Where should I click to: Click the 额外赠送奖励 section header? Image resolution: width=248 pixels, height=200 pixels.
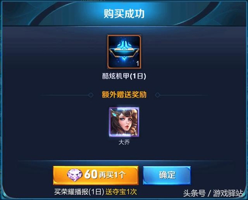(124, 94)
